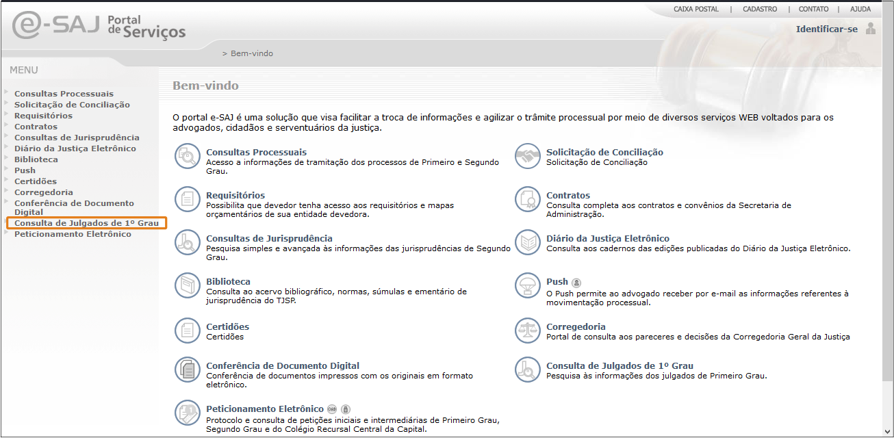The image size is (894, 438).
Task: Choose Biblioteca in the sidebar menu
Action: click(x=36, y=159)
